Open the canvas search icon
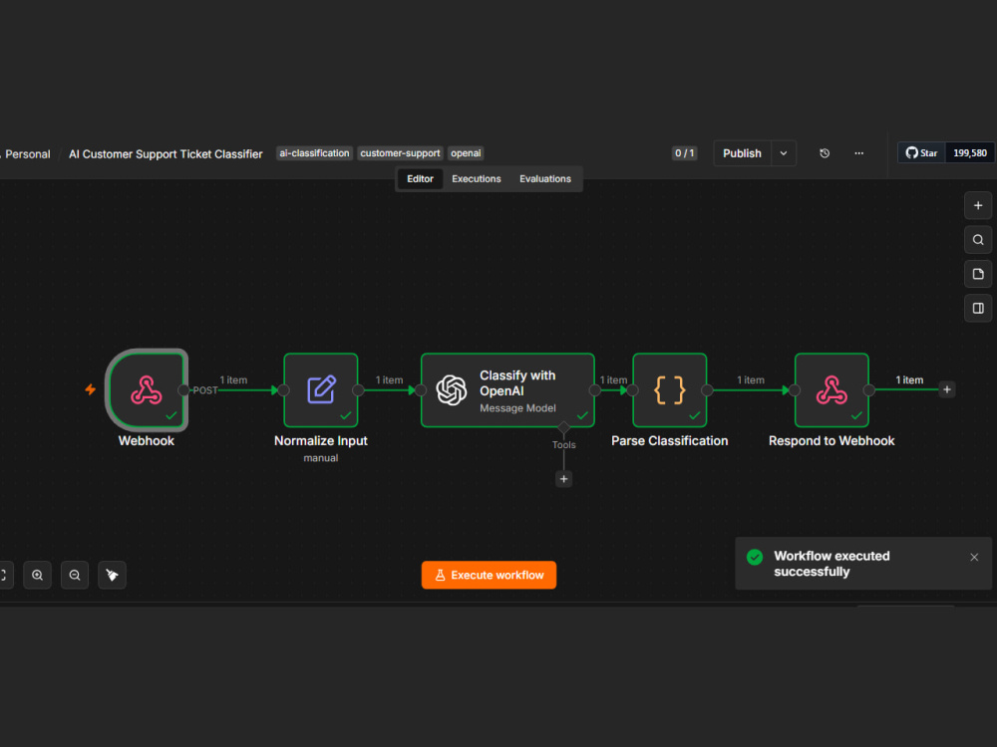Screen dimensions: 997x747 (x=978, y=240)
